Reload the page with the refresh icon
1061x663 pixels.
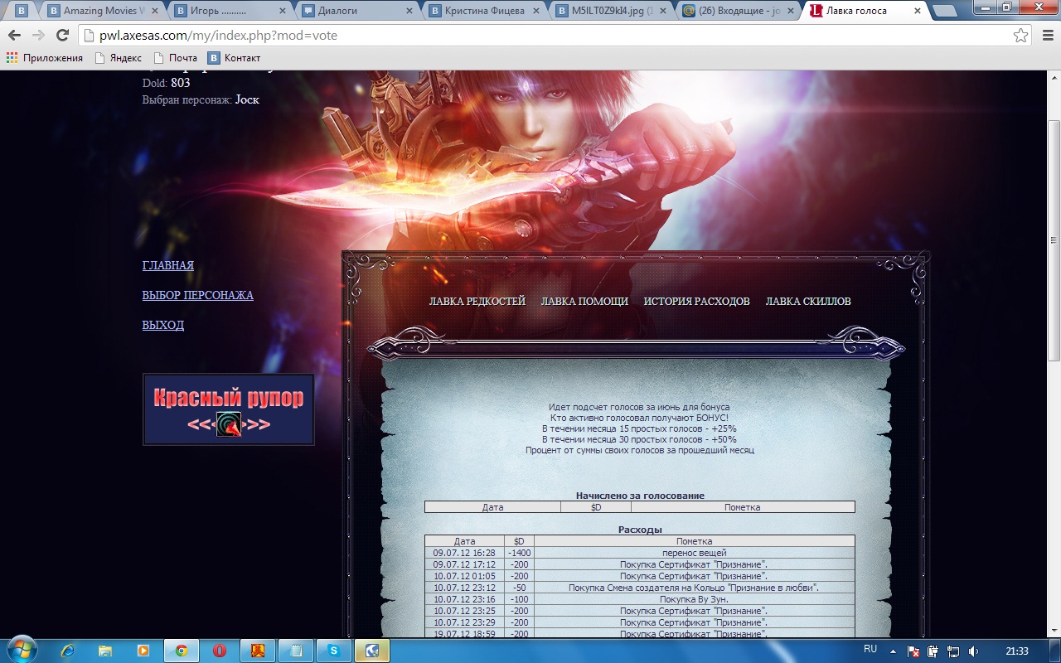click(62, 36)
